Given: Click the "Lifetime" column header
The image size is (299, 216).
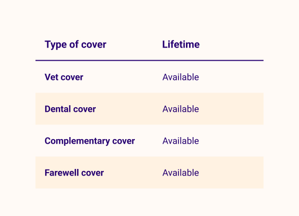Looking at the screenshot, I should pos(181,45).
